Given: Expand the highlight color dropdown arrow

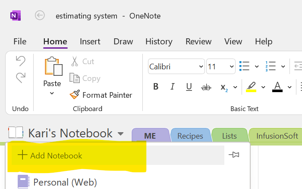Looking at the screenshot, I should [263, 87].
